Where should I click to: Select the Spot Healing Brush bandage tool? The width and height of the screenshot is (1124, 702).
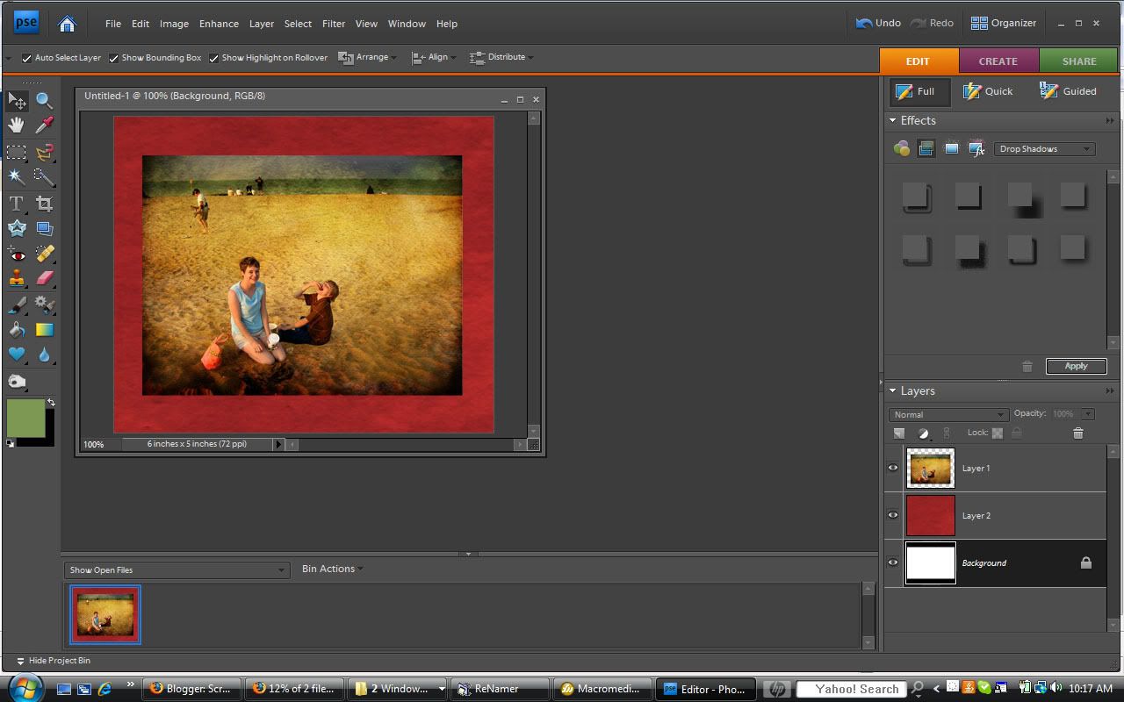click(44, 254)
